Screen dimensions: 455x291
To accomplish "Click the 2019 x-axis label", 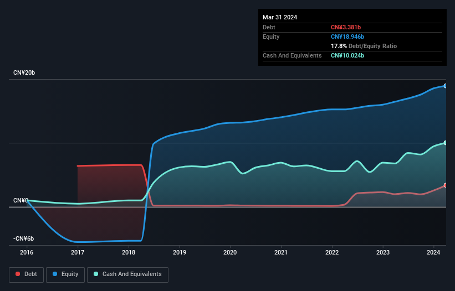I will [x=180, y=252].
